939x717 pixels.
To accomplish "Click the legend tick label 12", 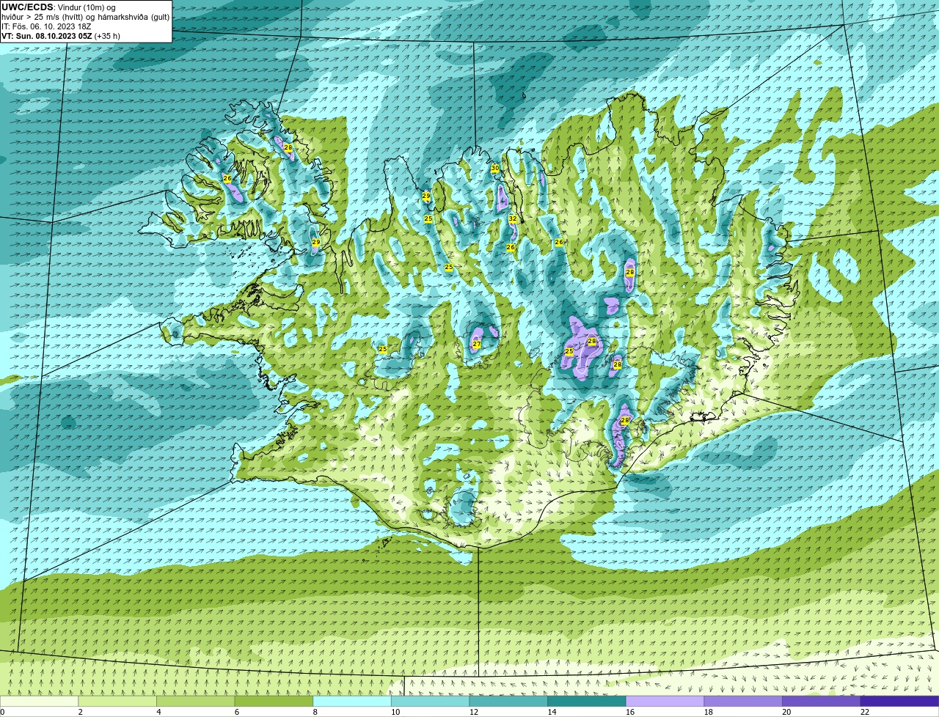I will [473, 712].
